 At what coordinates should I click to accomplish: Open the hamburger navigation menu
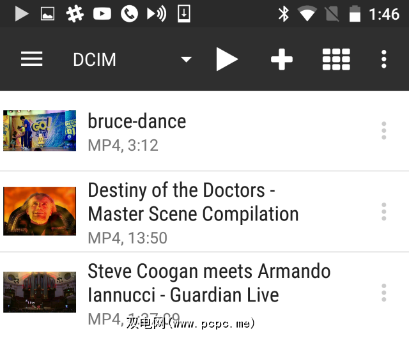(x=31, y=59)
